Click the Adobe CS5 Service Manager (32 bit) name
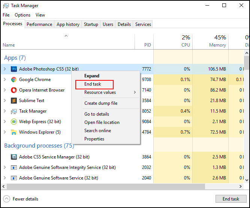This screenshot has height=208, width=250. [x=54, y=157]
